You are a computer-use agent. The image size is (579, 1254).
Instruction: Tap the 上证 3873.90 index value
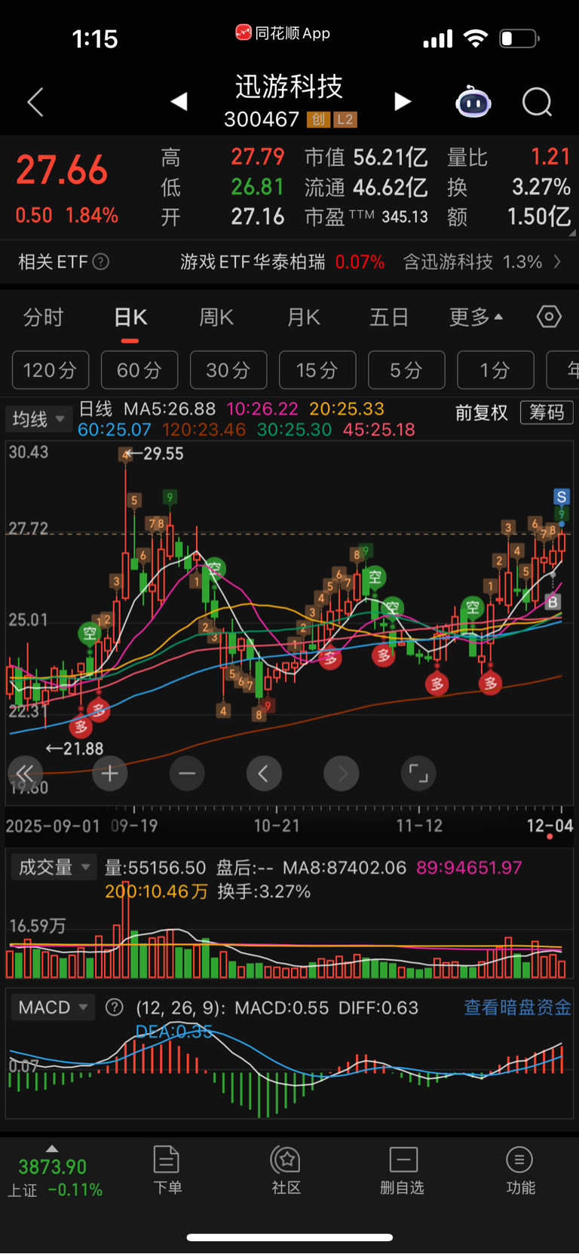[x=53, y=1167]
